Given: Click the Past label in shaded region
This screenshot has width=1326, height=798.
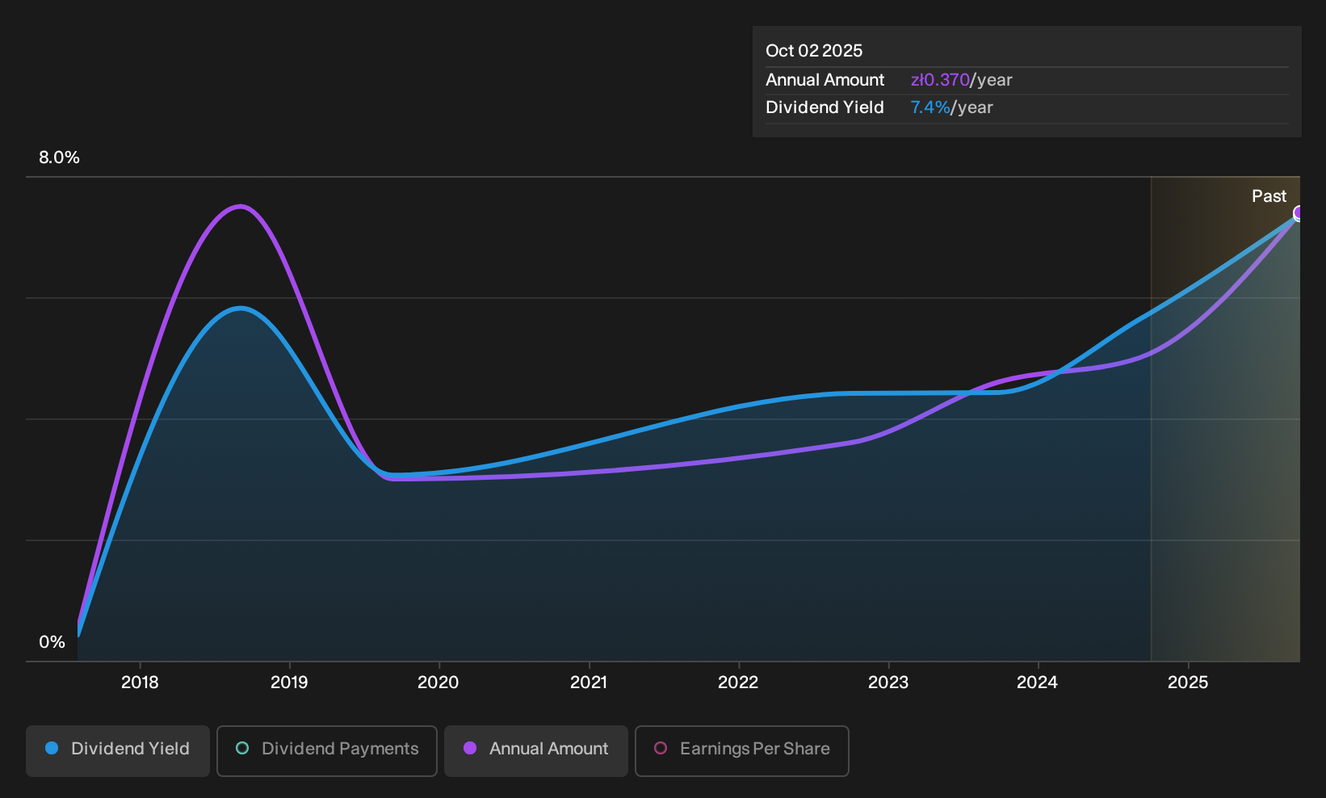Looking at the screenshot, I should click(1269, 196).
